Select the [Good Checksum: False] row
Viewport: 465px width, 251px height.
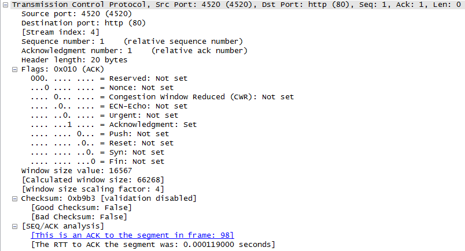(79, 208)
